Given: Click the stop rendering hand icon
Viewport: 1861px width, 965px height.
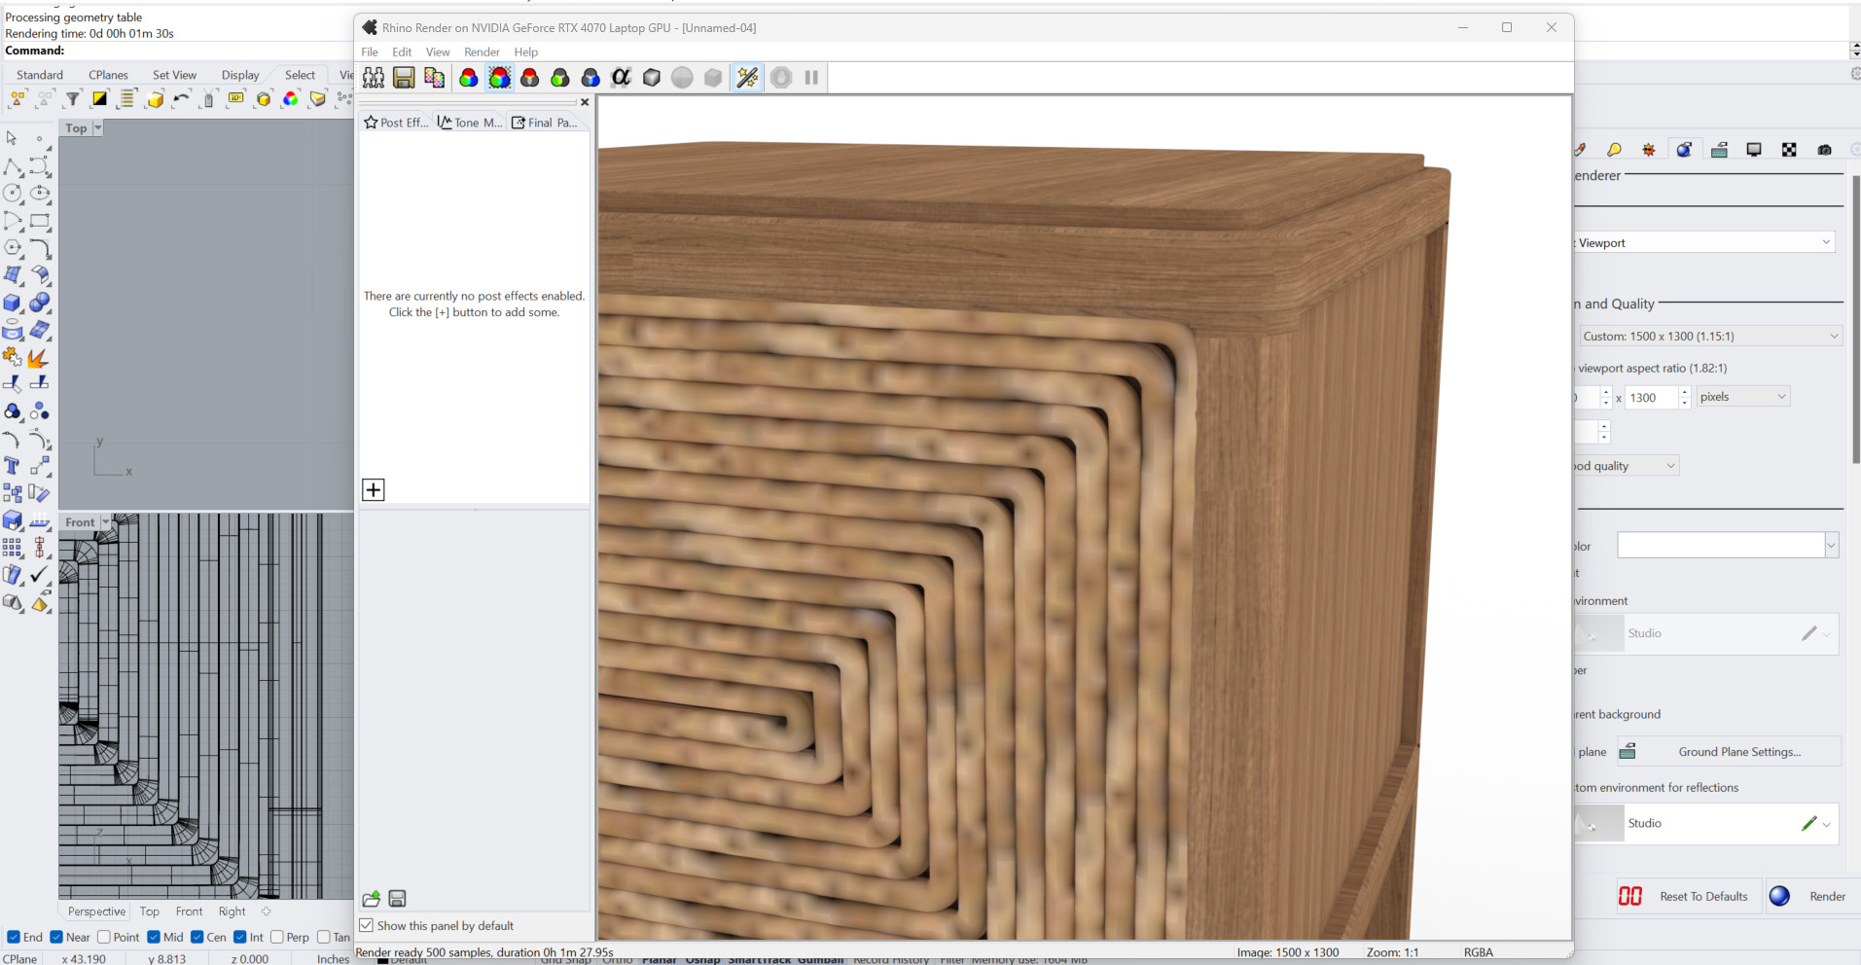Looking at the screenshot, I should [x=781, y=78].
